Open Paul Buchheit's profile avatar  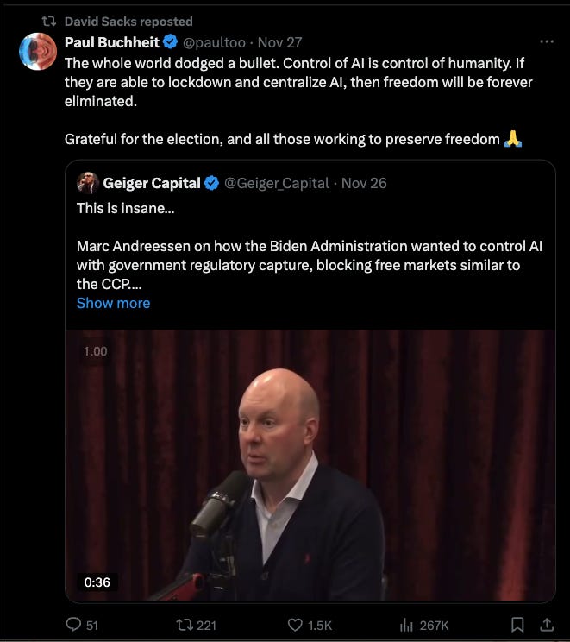pos(40,52)
